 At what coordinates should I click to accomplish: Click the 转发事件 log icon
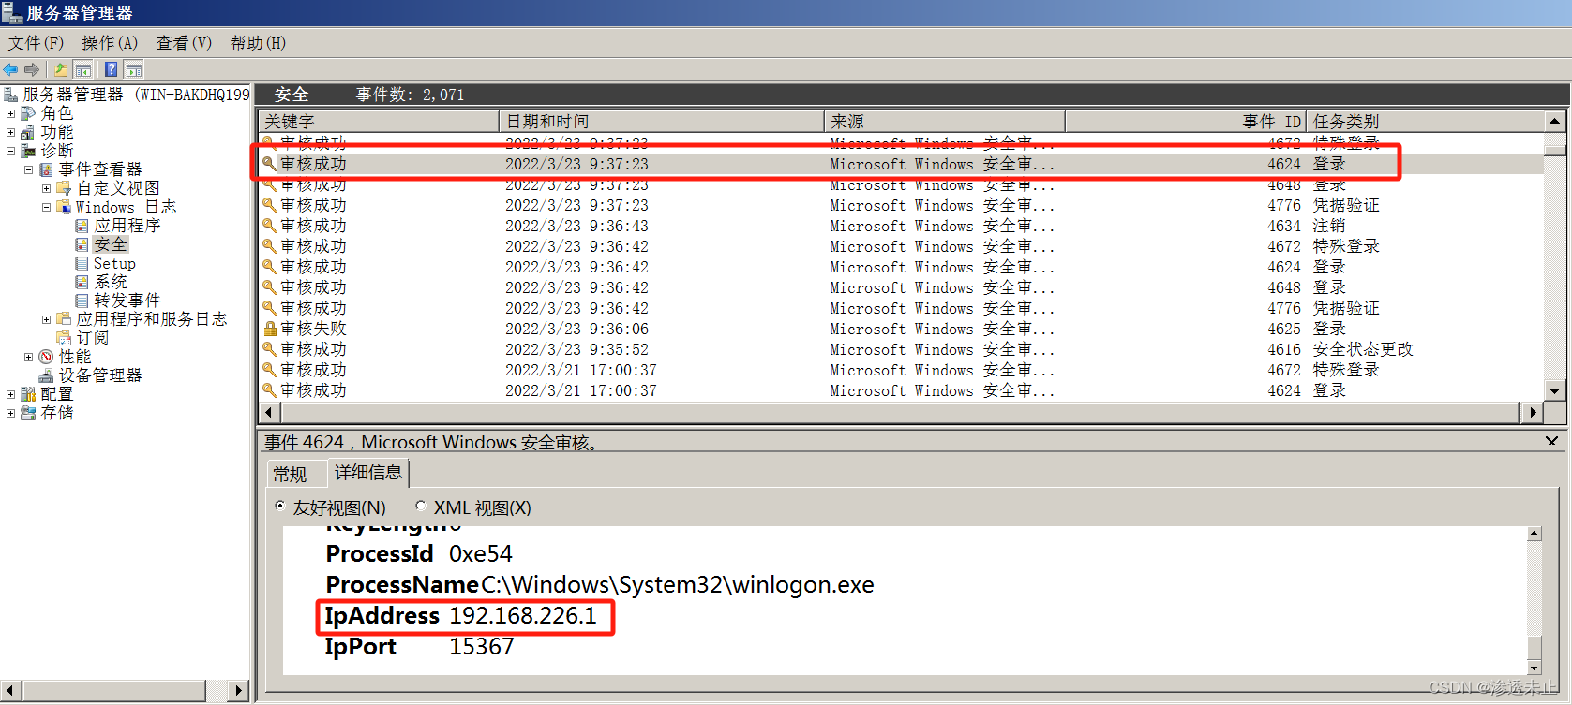(x=82, y=301)
